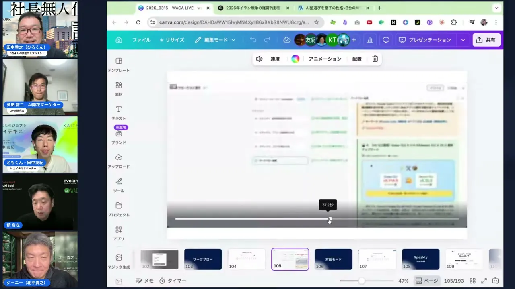
Task: Open the テキスト (Text) panel
Action: point(119,112)
